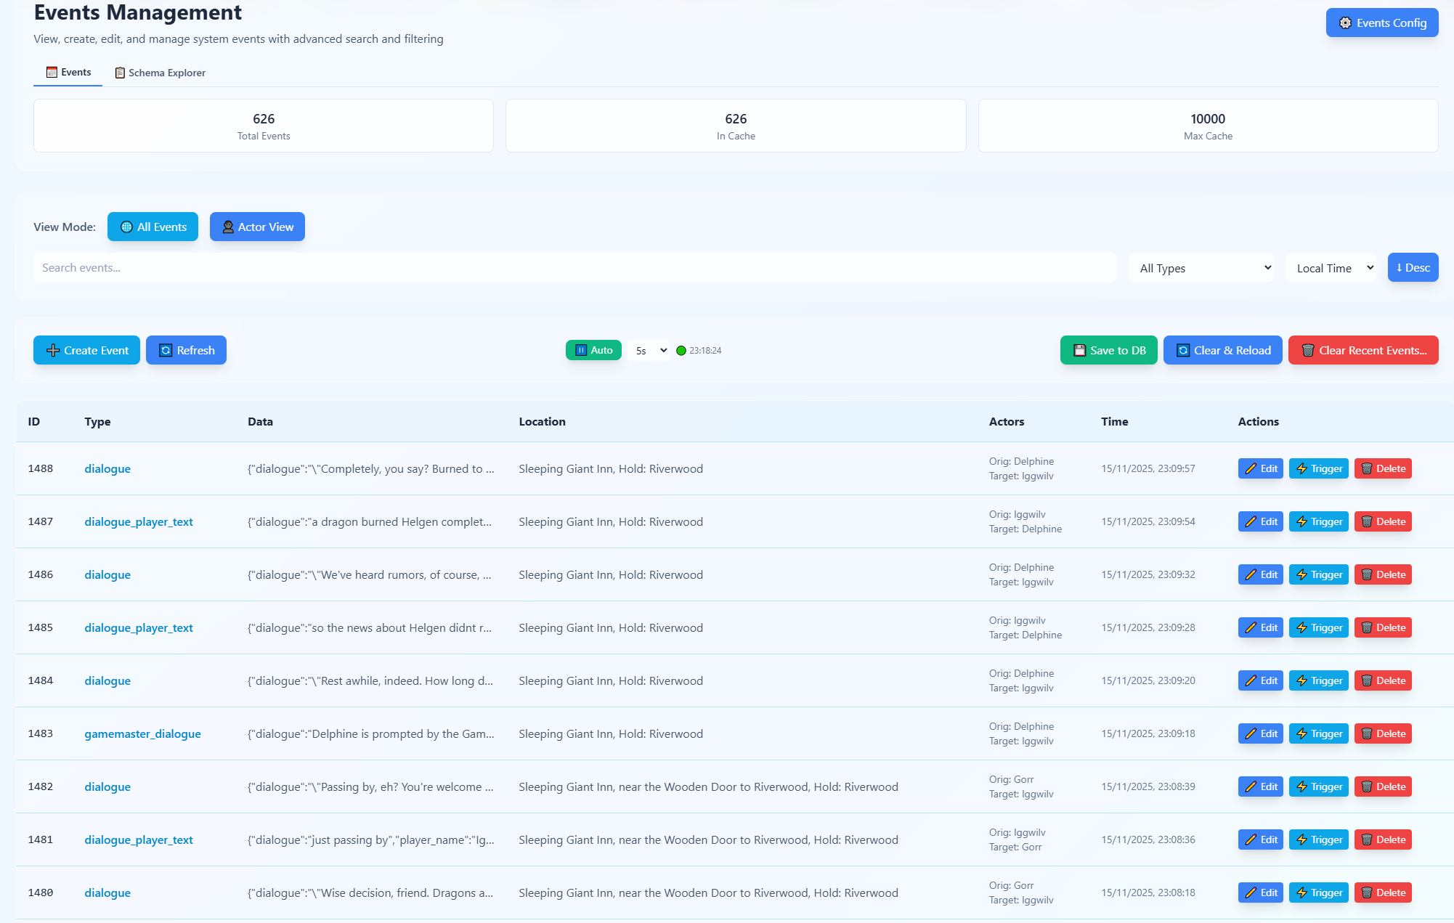Click the Save to DB button

[1108, 350]
